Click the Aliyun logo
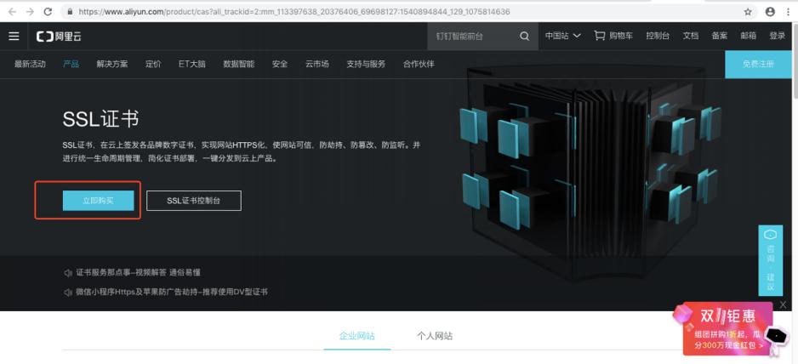This screenshot has height=364, width=798. pos(59,36)
